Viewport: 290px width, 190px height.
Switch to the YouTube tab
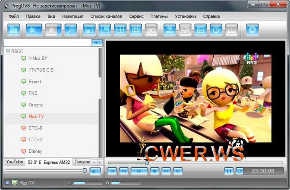pyautogui.click(x=14, y=161)
